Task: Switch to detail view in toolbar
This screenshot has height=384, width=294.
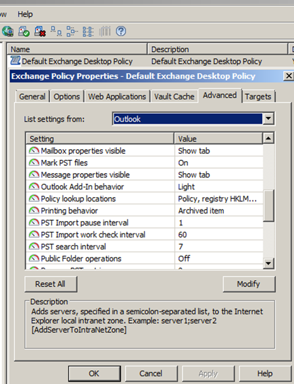Action: pyautogui.click(x=105, y=31)
